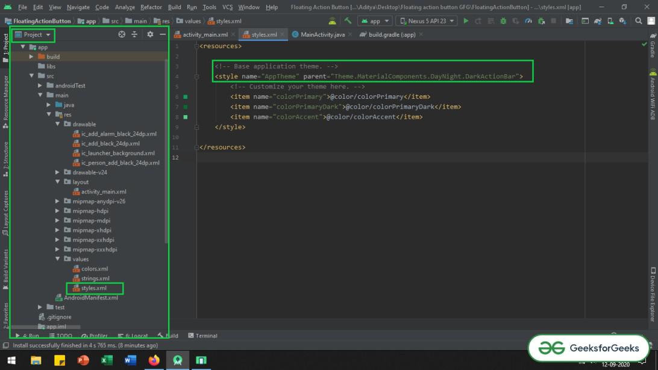This screenshot has height=370, width=658.
Task: Switch to the activity_main.xml editor tab
Action: coord(205,34)
